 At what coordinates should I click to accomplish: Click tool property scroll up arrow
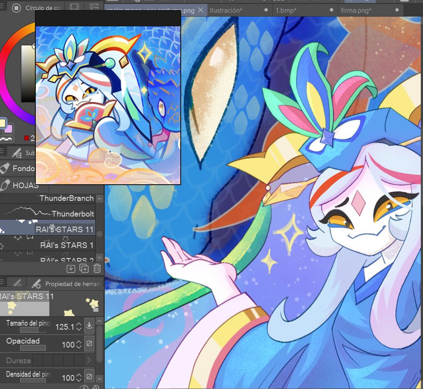pyautogui.click(x=100, y=321)
